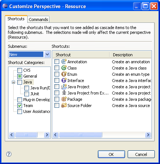
Task: Click the Java Project shortcut icon
Action: (64, 86)
